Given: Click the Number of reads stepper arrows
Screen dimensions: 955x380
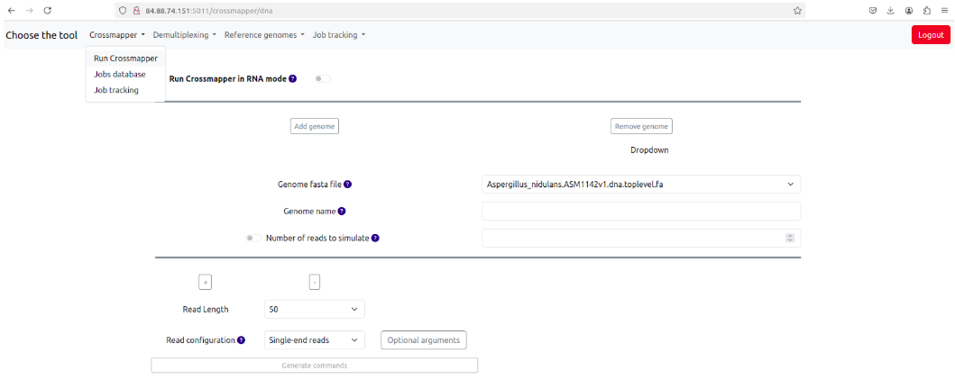Looking at the screenshot, I should [x=790, y=239].
